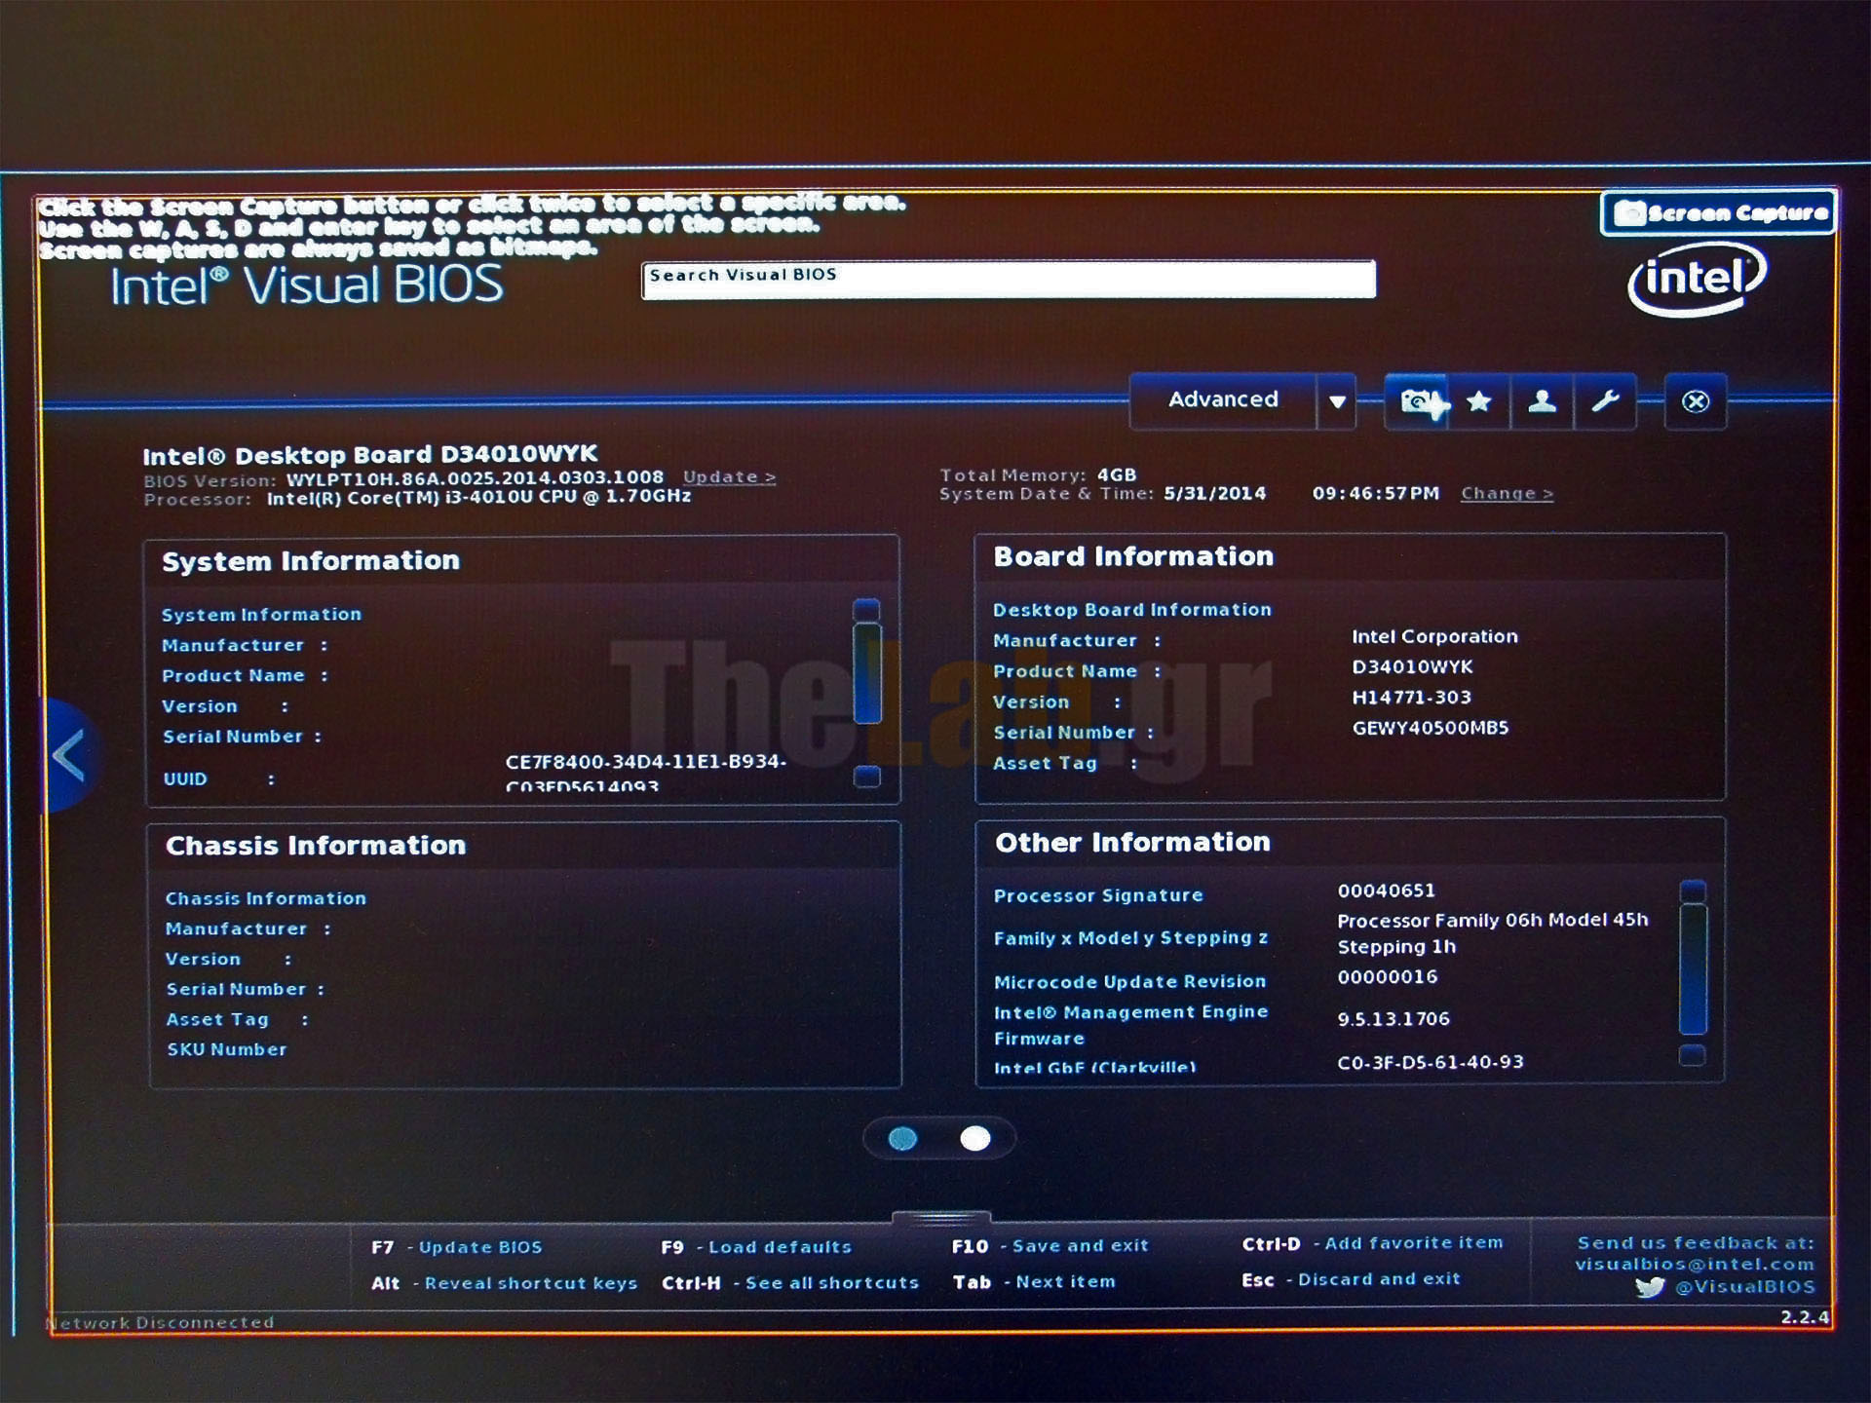
Task: Click the Other Information scrollbar thumb
Action: coord(1693,969)
